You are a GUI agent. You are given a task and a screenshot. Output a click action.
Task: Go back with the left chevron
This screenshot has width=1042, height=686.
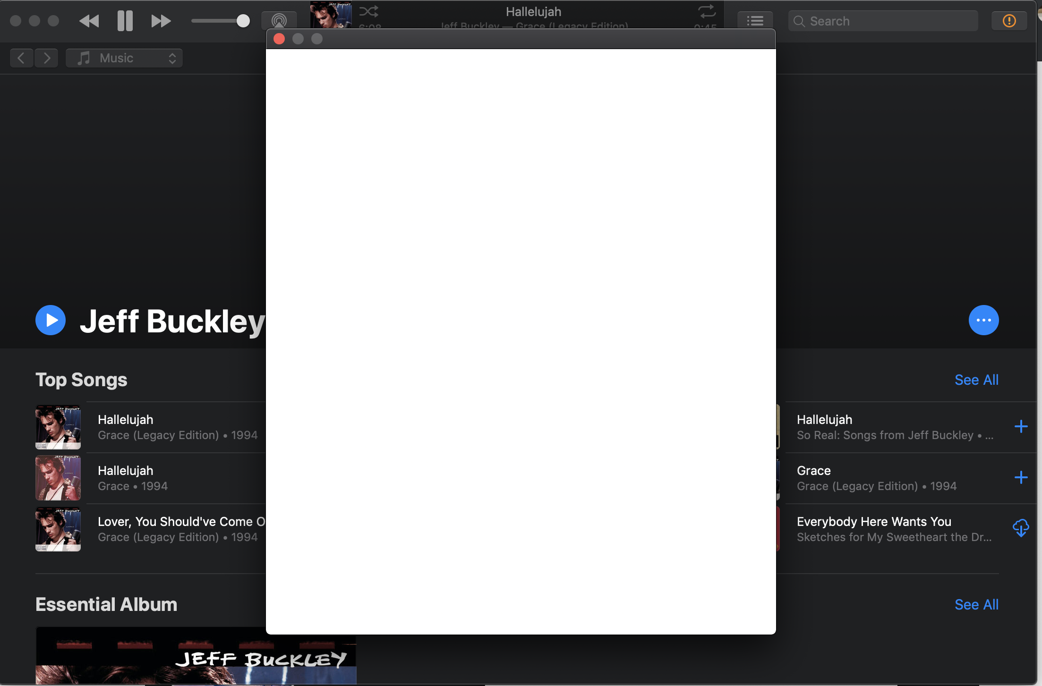pos(21,58)
